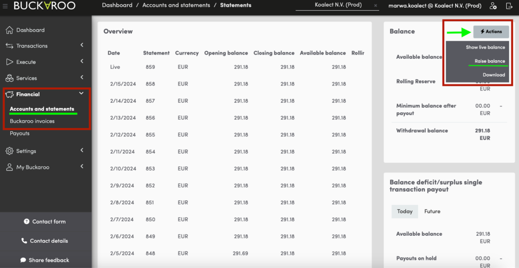Open the Settings gear icon in sidebar
This screenshot has width=519, height=268.
point(10,151)
